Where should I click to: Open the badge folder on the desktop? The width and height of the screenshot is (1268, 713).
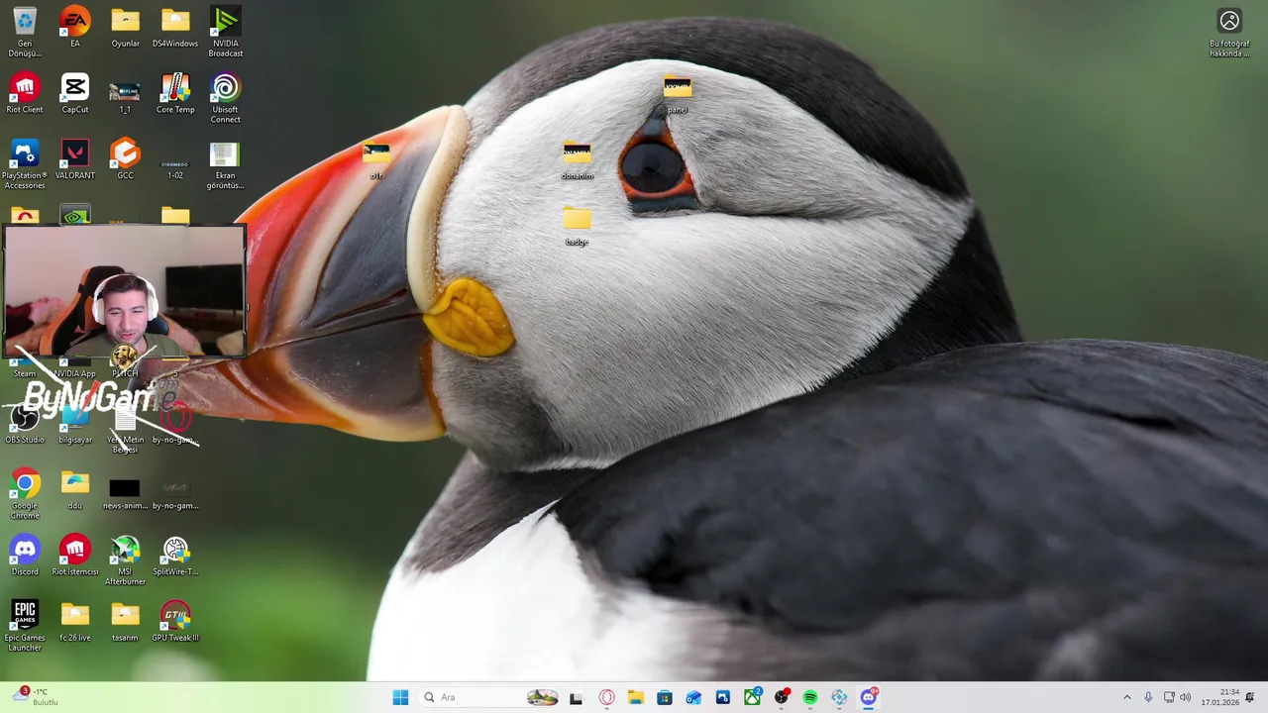[x=578, y=226]
